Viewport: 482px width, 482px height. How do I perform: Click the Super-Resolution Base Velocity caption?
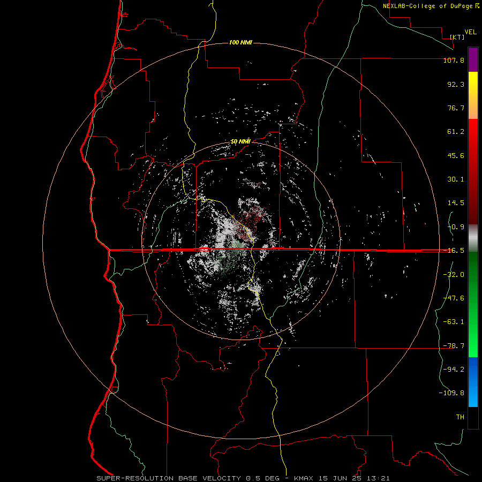pyautogui.click(x=243, y=478)
